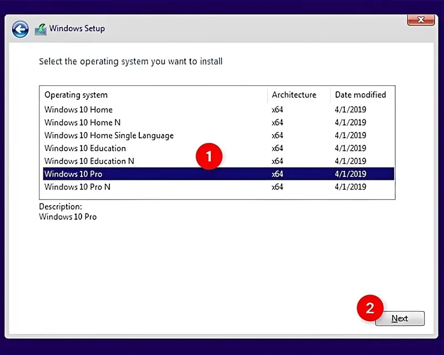Select Windows 10 Home N edition
Screen dimensions: 444x355
[x=82, y=122]
